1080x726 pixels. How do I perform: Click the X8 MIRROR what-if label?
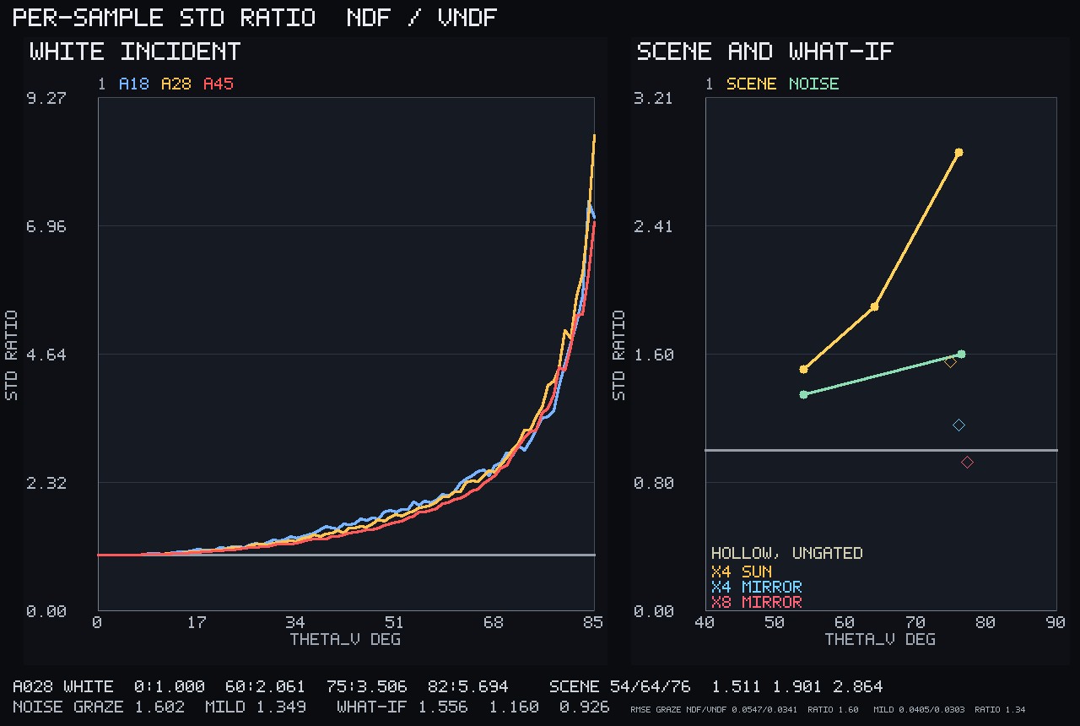tap(757, 602)
